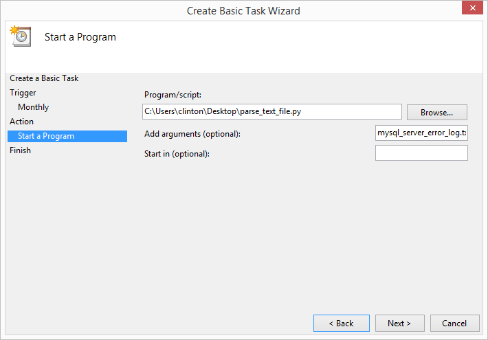This screenshot has width=488, height=340.
Task: Focus the Program/script path field
Action: coord(272,112)
